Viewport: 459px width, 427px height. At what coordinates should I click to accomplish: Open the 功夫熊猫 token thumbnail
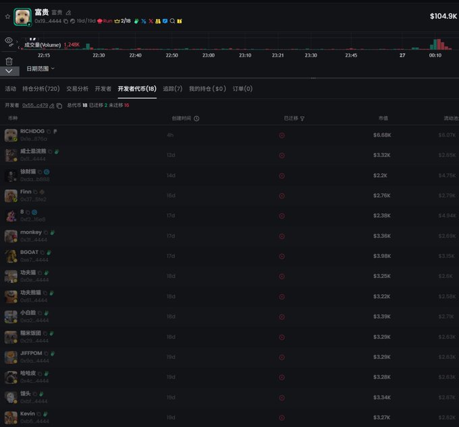pyautogui.click(x=11, y=297)
